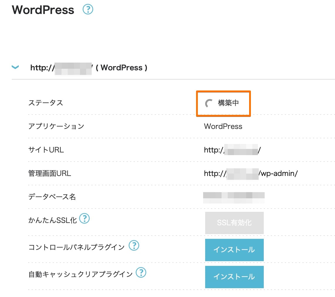
Task: Click the spinning loader in the status row
Action: click(x=208, y=103)
